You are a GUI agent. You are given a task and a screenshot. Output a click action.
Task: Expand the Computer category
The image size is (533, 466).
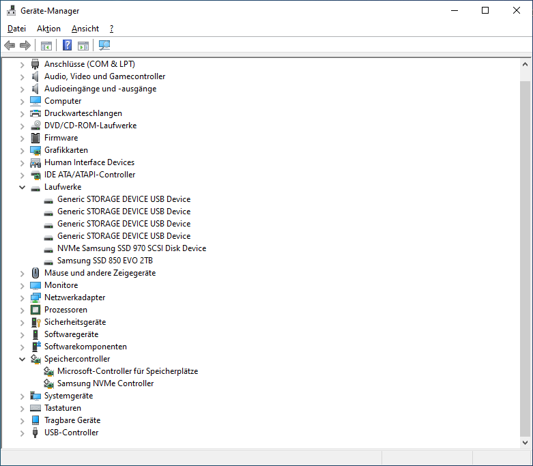coord(22,102)
